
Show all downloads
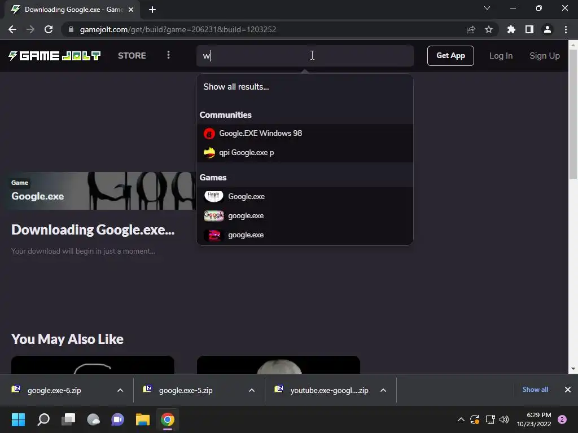pyautogui.click(x=535, y=390)
